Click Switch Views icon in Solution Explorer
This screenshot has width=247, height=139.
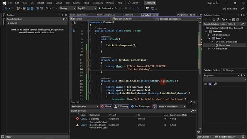click(218, 20)
